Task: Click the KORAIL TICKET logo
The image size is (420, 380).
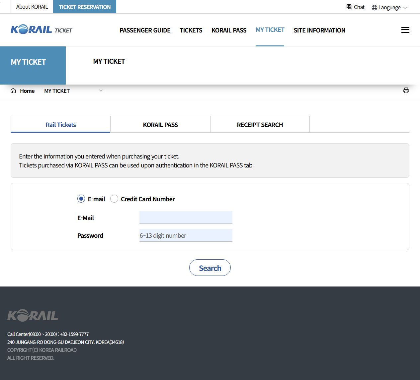Action: (x=42, y=30)
